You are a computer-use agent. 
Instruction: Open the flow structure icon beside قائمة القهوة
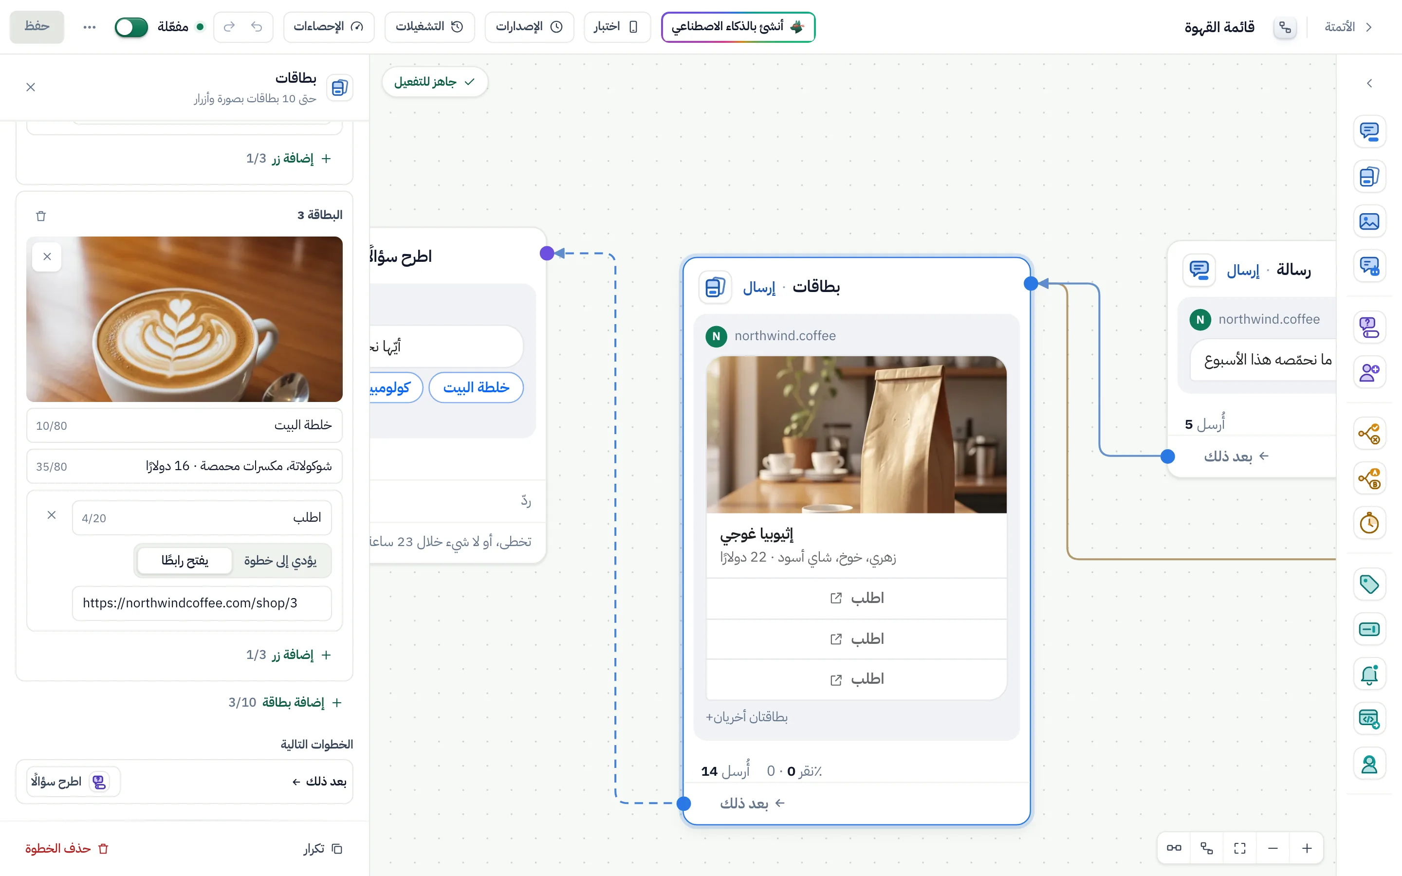pyautogui.click(x=1285, y=27)
